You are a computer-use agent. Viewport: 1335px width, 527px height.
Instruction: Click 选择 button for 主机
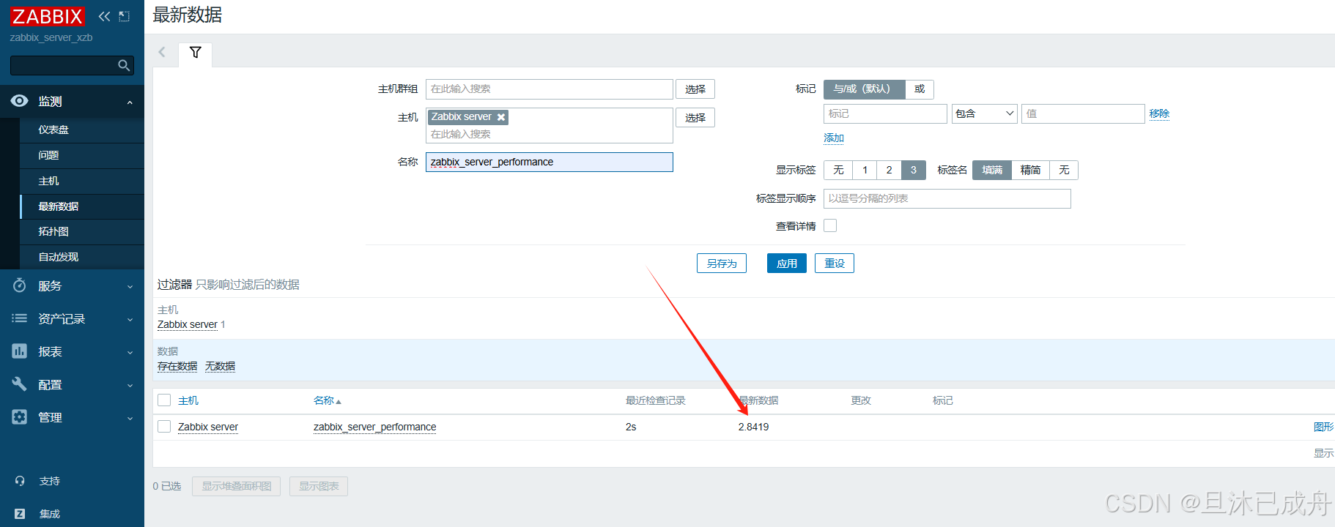pos(695,118)
